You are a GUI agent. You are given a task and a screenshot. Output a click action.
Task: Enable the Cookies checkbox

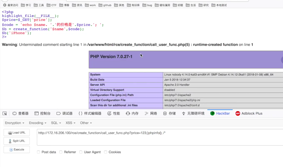click(x=106, y=152)
